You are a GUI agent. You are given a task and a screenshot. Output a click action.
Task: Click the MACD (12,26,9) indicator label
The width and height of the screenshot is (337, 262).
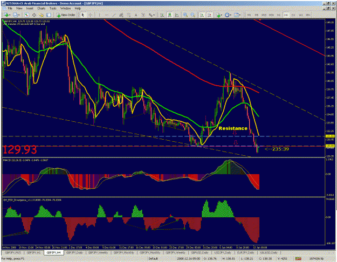pyautogui.click(x=25, y=160)
